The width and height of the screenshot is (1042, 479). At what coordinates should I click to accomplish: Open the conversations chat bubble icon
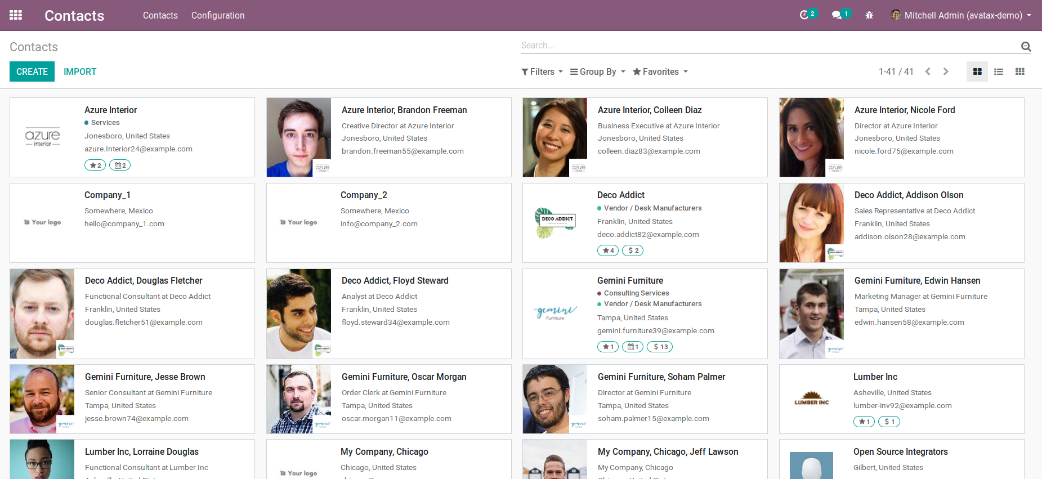click(837, 15)
